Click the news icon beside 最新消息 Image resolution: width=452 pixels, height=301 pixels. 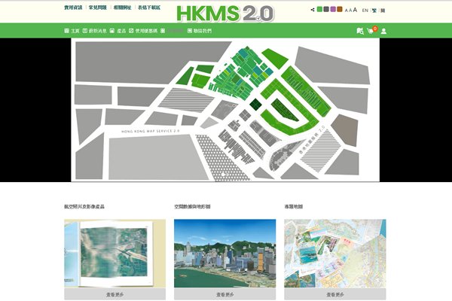(85, 31)
